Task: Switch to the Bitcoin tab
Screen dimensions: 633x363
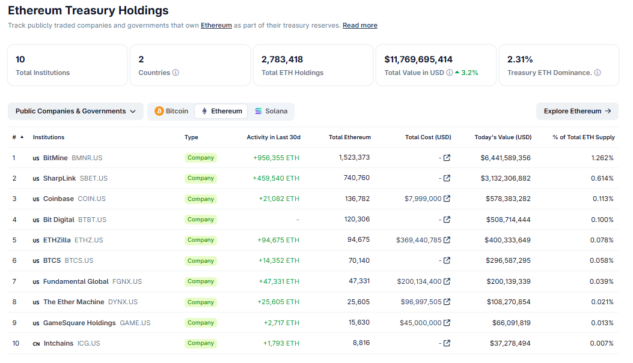Action: 171,111
